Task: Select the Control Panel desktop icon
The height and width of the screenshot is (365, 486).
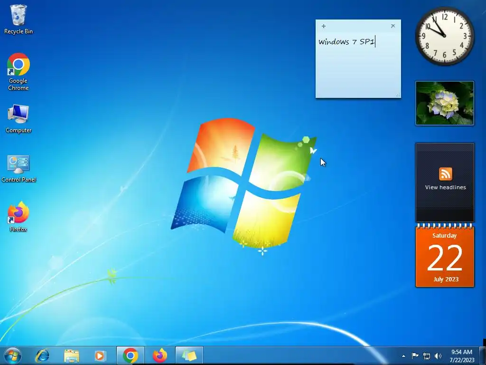Action: click(x=19, y=169)
